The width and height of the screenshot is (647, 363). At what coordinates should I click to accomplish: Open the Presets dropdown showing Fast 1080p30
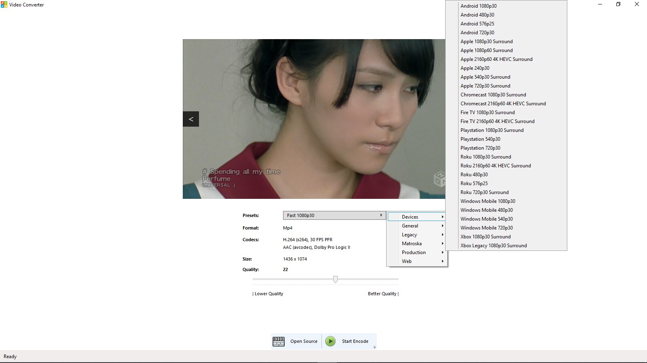click(334, 215)
